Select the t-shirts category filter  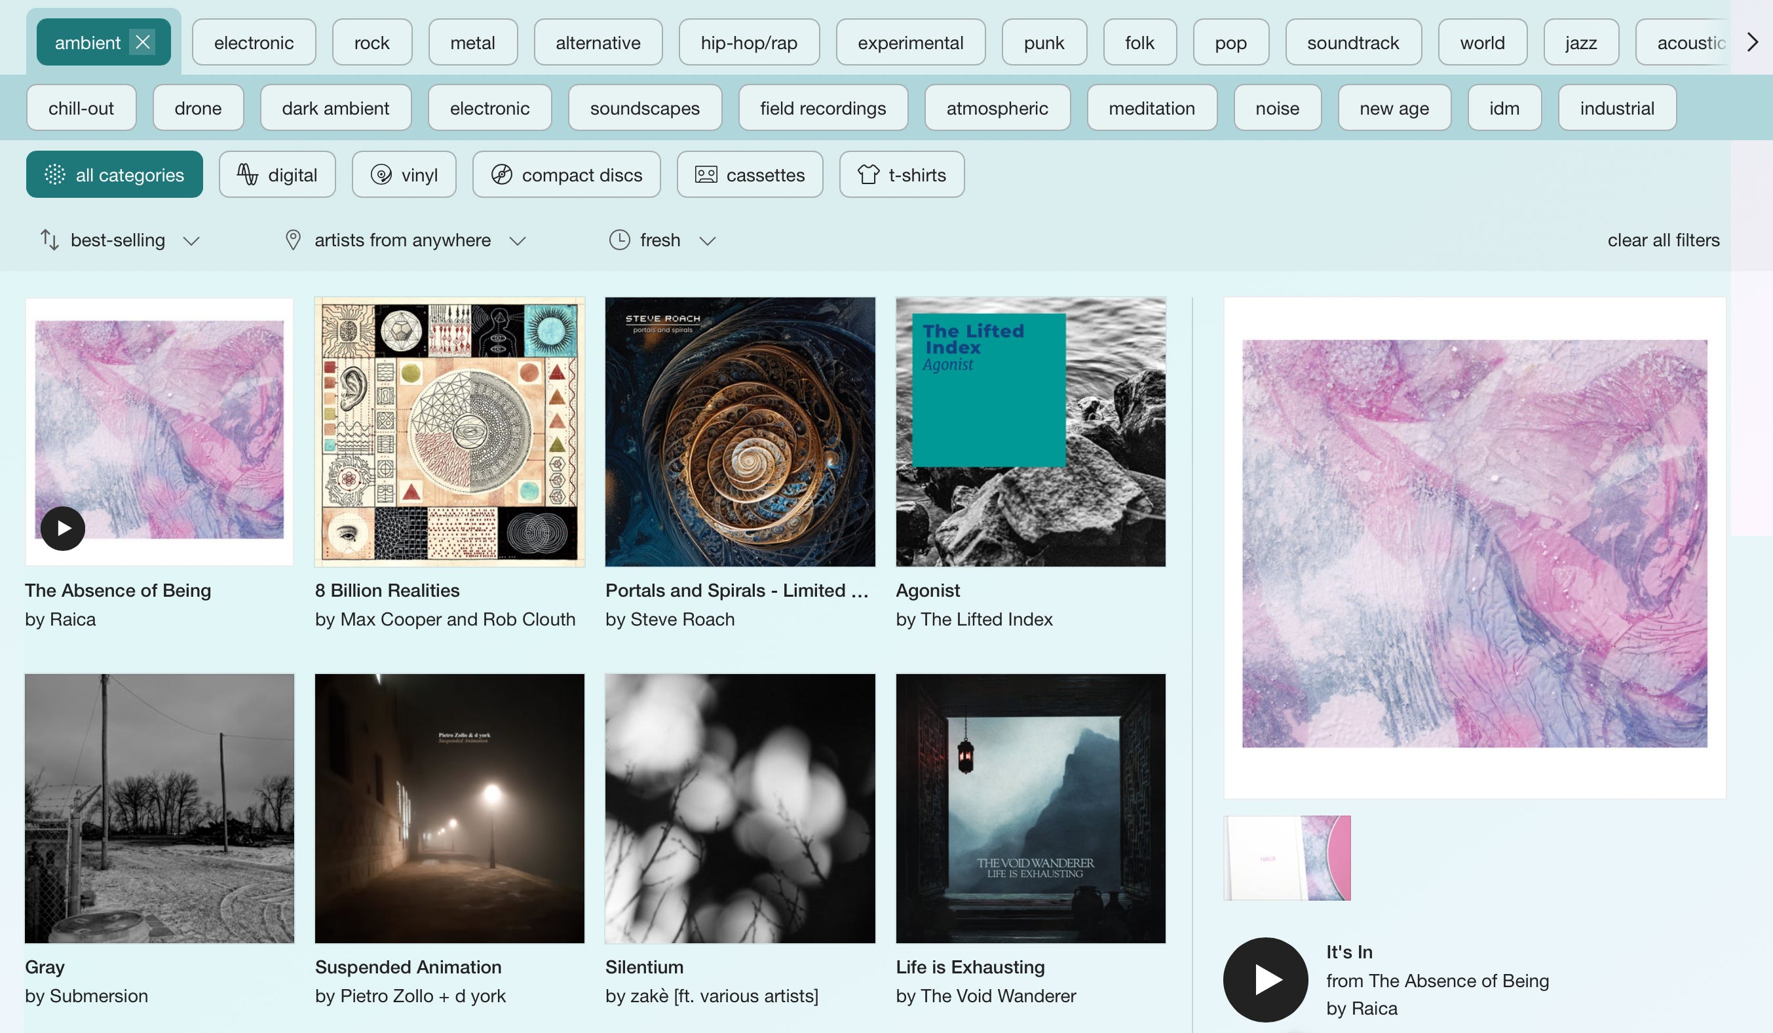click(902, 174)
